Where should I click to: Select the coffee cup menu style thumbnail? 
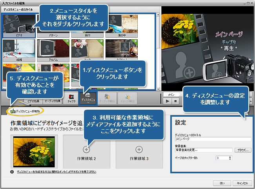pos(122,50)
